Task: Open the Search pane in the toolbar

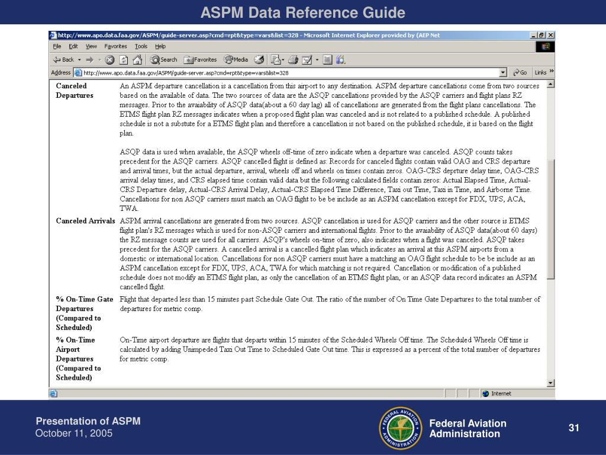Action: click(164, 60)
